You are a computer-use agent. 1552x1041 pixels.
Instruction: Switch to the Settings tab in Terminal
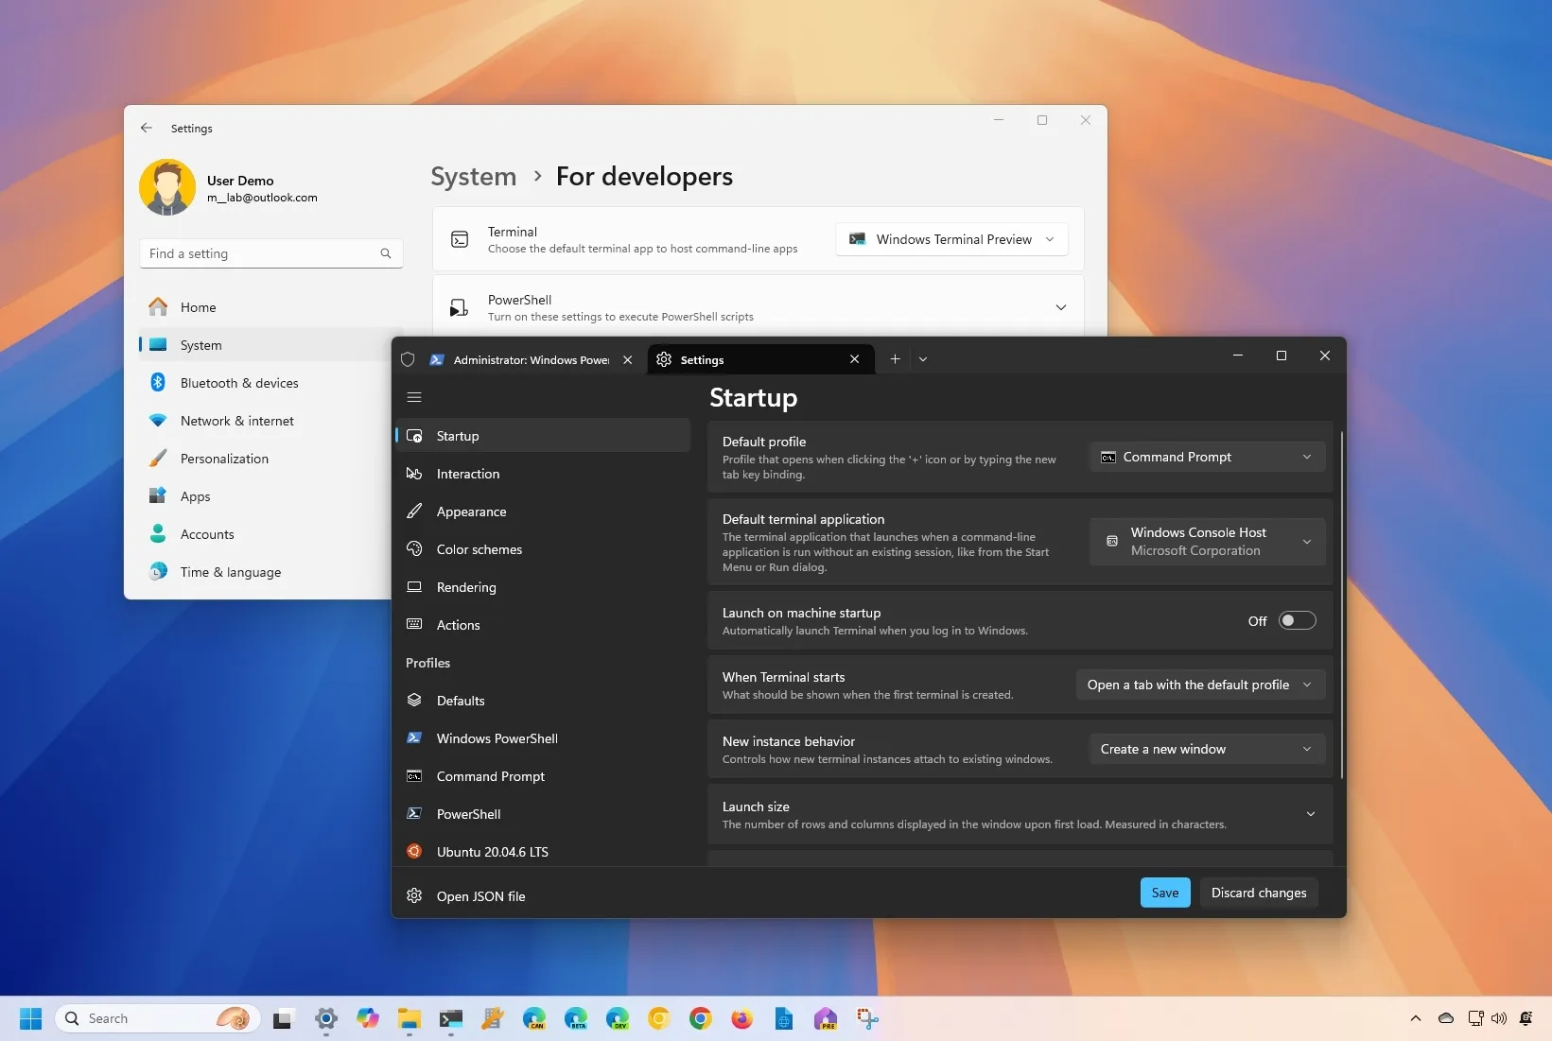point(759,359)
